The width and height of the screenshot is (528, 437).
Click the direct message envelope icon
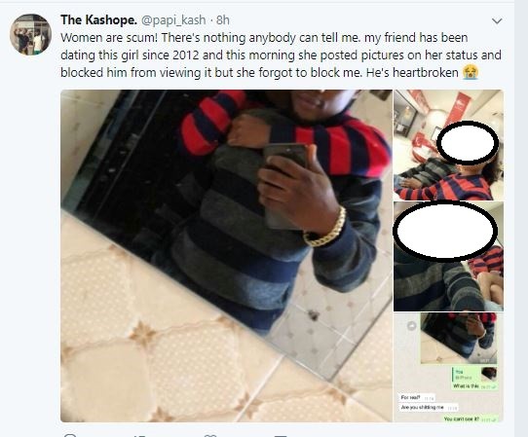(281, 436)
